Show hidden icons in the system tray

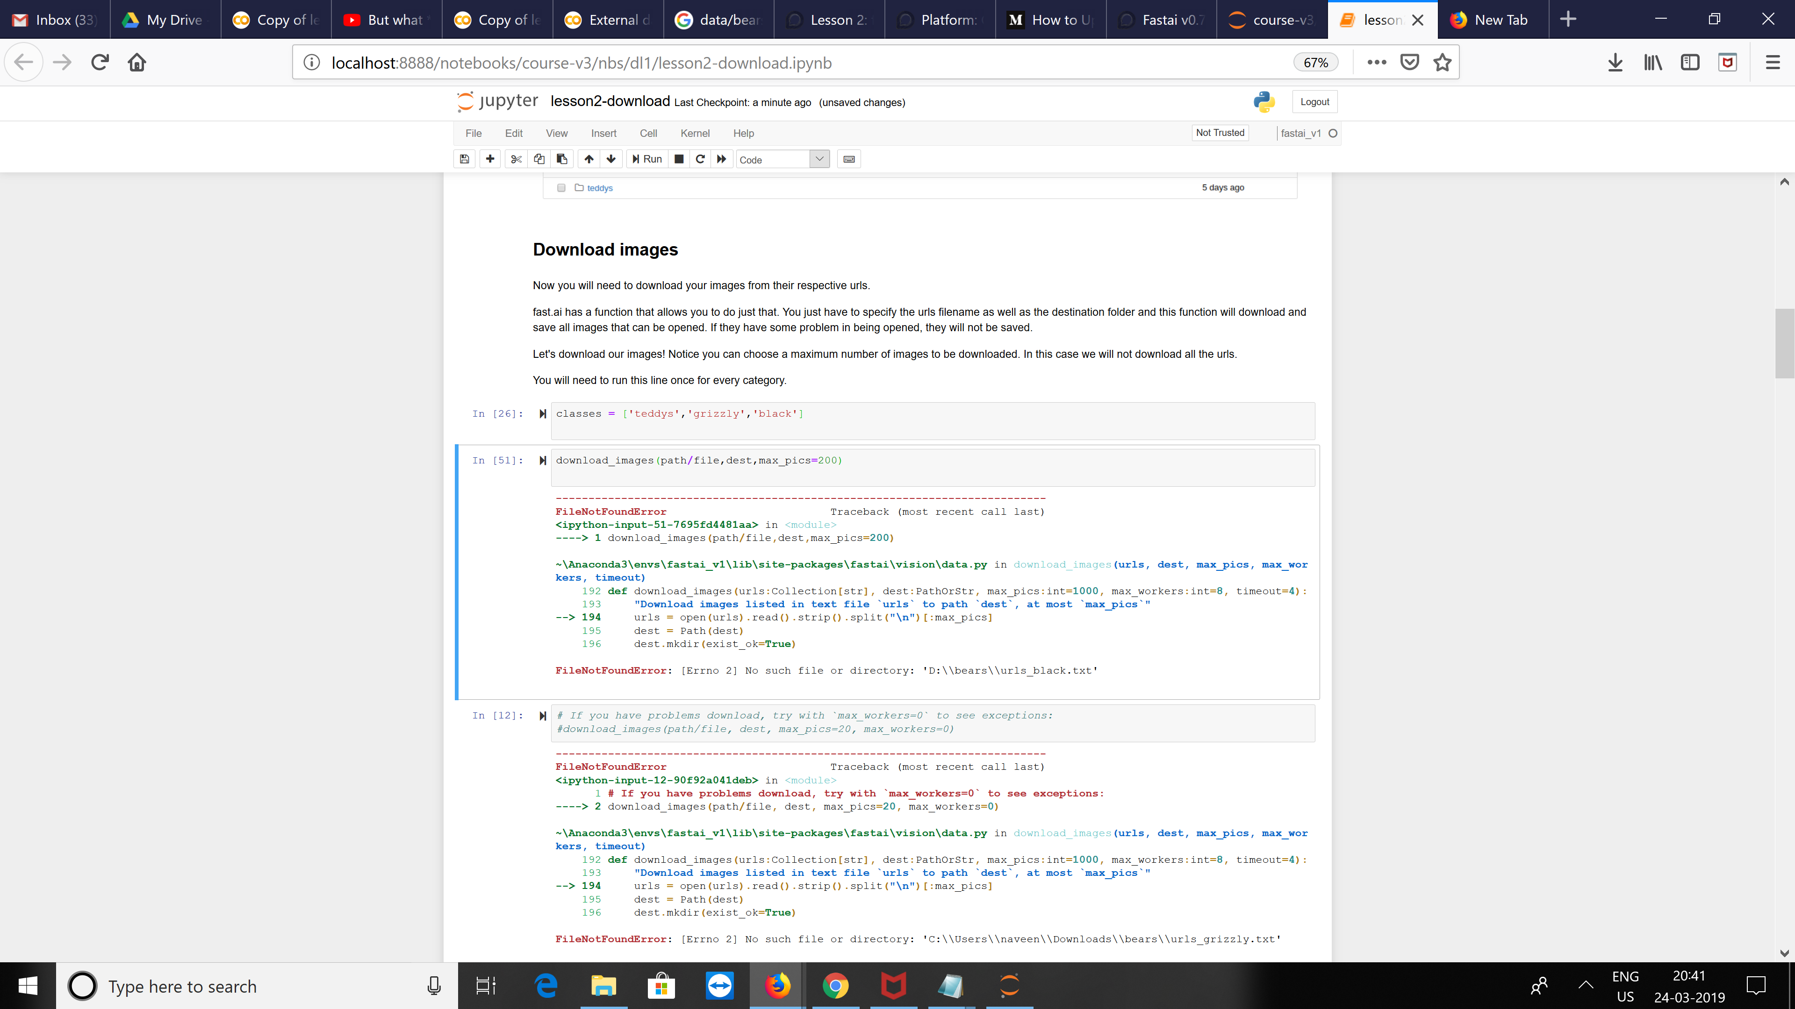coord(1585,985)
